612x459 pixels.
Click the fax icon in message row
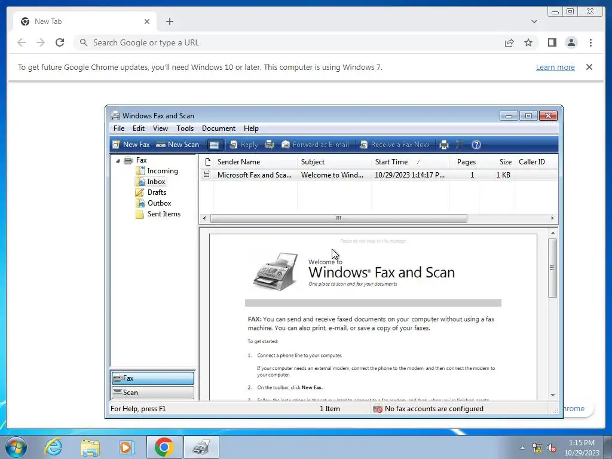pos(206,175)
